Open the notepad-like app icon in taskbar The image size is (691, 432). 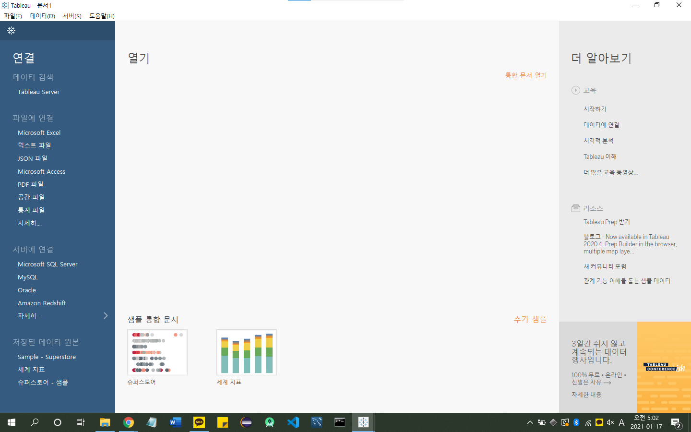pyautogui.click(x=152, y=422)
